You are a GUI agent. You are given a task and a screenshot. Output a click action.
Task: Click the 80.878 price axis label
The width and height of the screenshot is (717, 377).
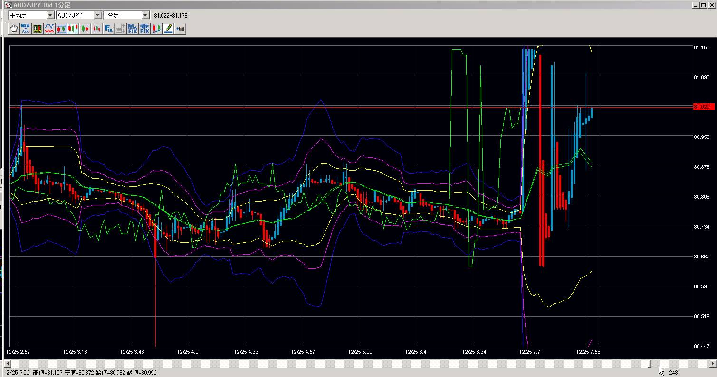[x=702, y=167]
